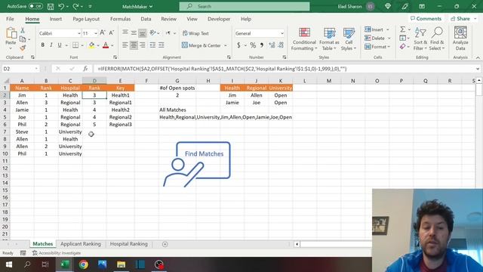This screenshot has width=483, height=272.
Task: Open Chrome from the Windows taskbar
Action: click(84, 264)
